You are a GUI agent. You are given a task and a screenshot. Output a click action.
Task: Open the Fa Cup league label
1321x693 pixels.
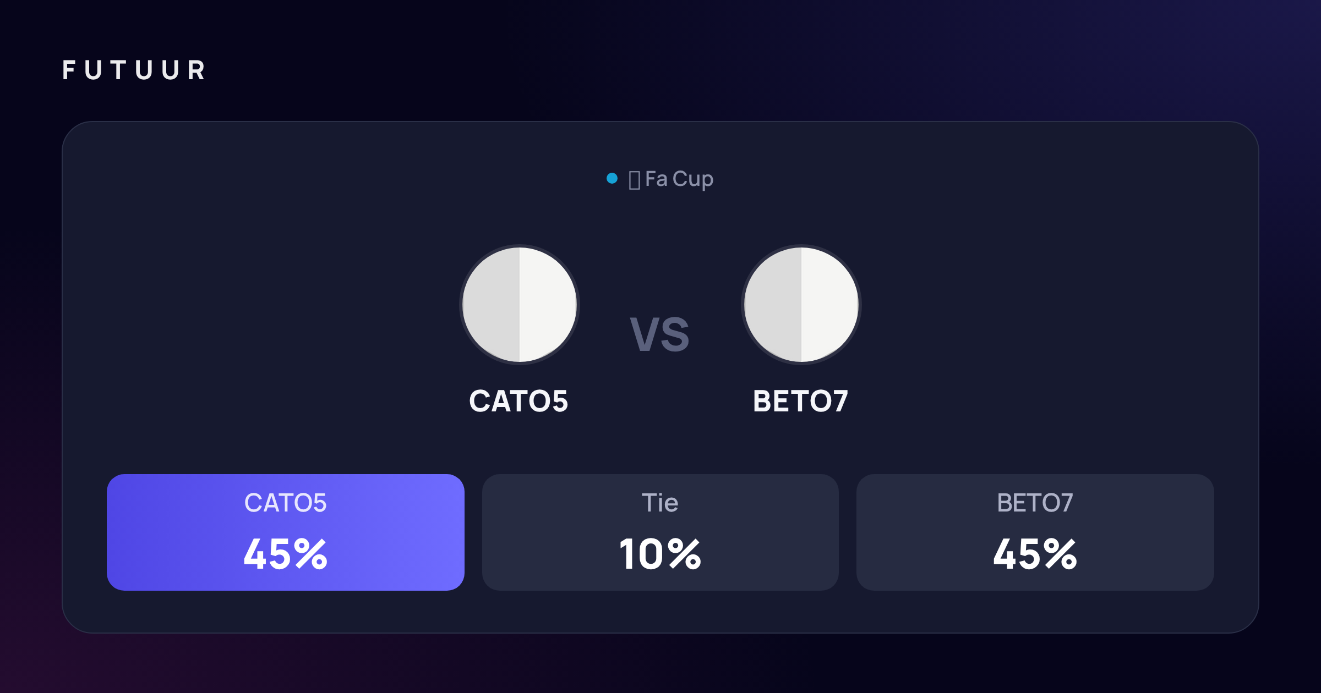[679, 179]
